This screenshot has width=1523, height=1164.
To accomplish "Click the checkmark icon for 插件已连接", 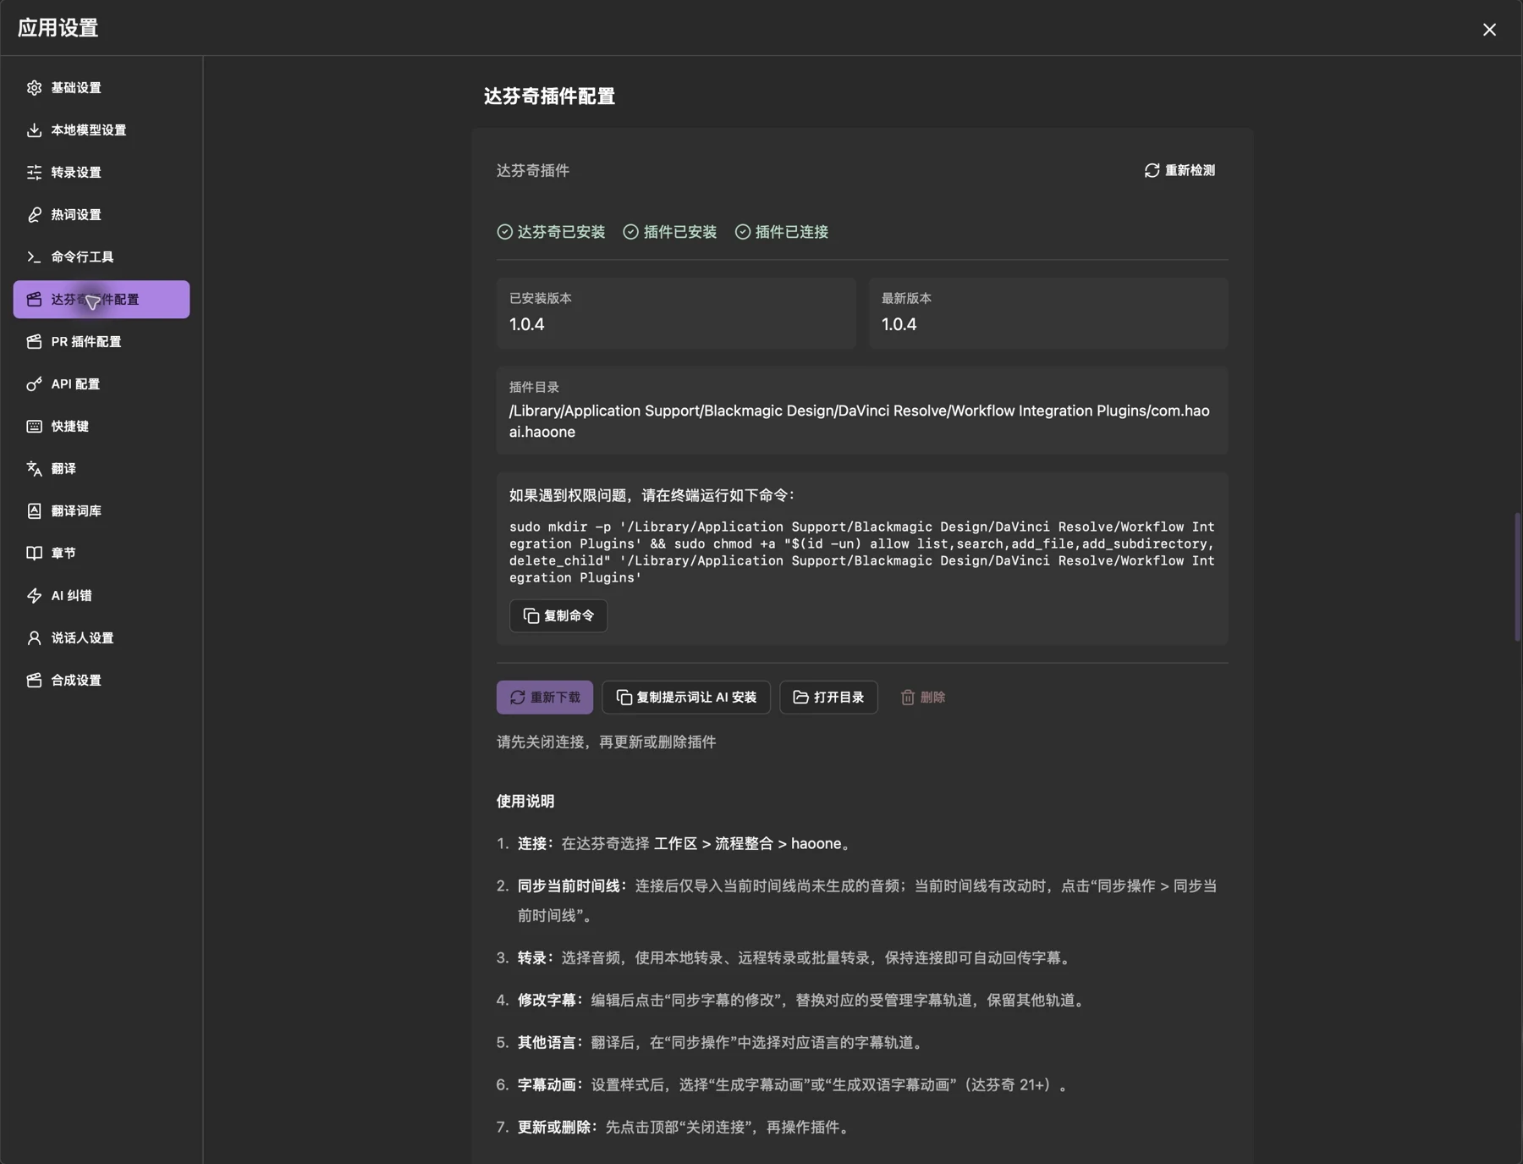I will [x=742, y=232].
